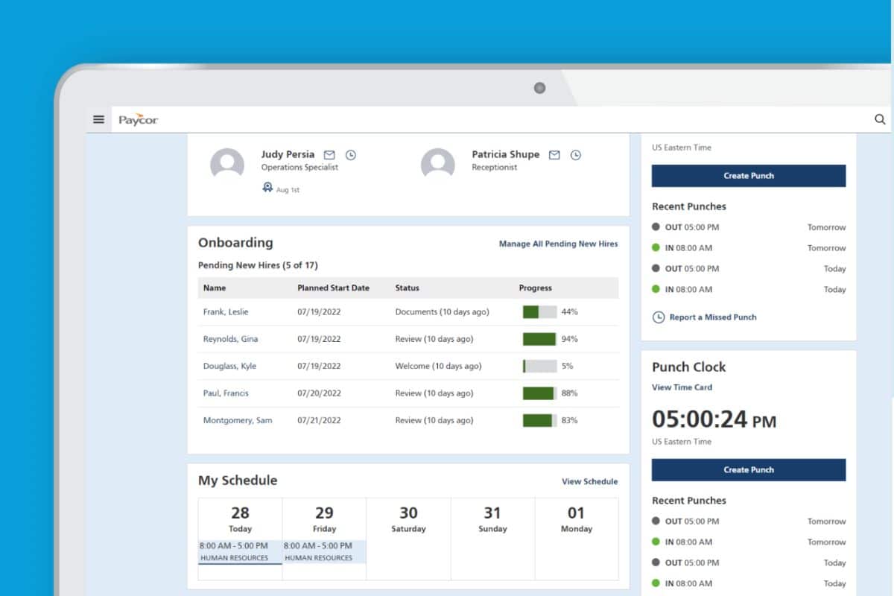Click Patricia Shupe's name

[x=505, y=154]
